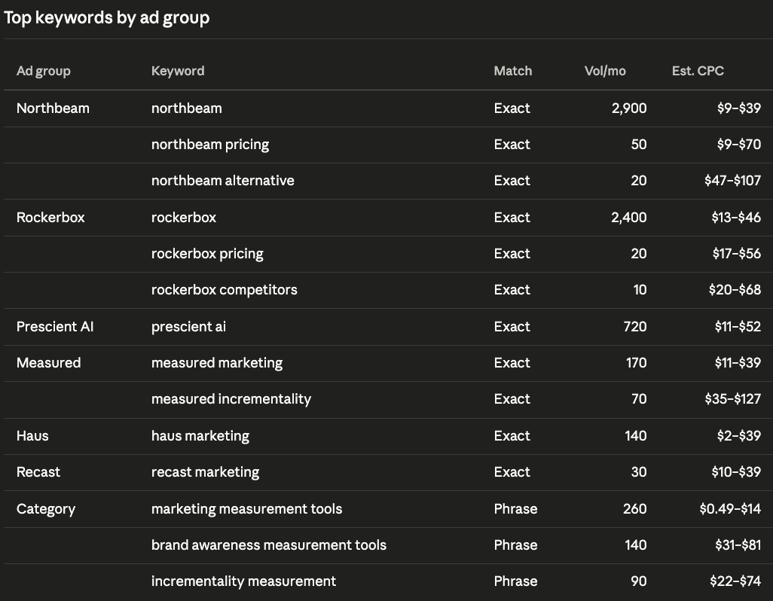773x601 pixels.
Task: Click the 170 volume value
Action: 637,363
